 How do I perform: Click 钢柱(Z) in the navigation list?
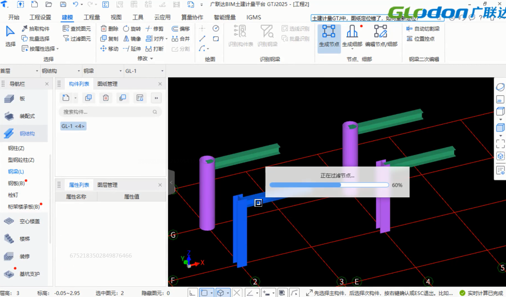(x=16, y=148)
